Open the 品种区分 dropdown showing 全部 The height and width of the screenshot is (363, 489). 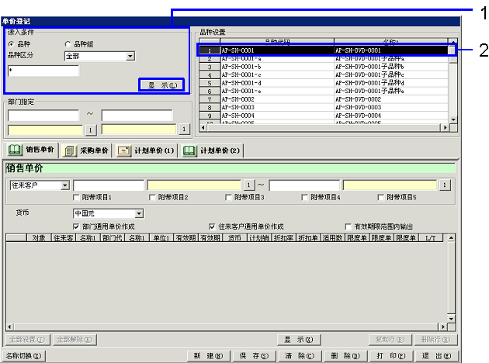130,56
